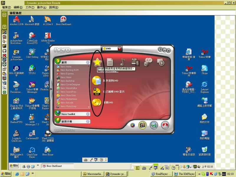Viewport: 236px width, 177px height.
Task: Switch to Symantec pc taskbar button
Action: tap(116, 174)
